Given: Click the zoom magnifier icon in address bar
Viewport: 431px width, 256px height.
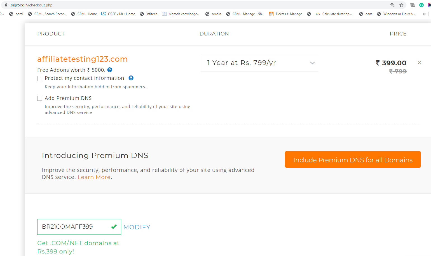Looking at the screenshot, I should 392,5.
